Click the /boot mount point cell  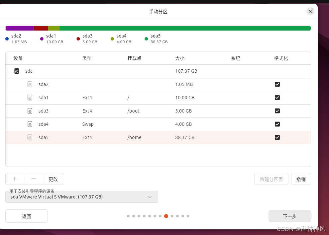tap(134, 111)
